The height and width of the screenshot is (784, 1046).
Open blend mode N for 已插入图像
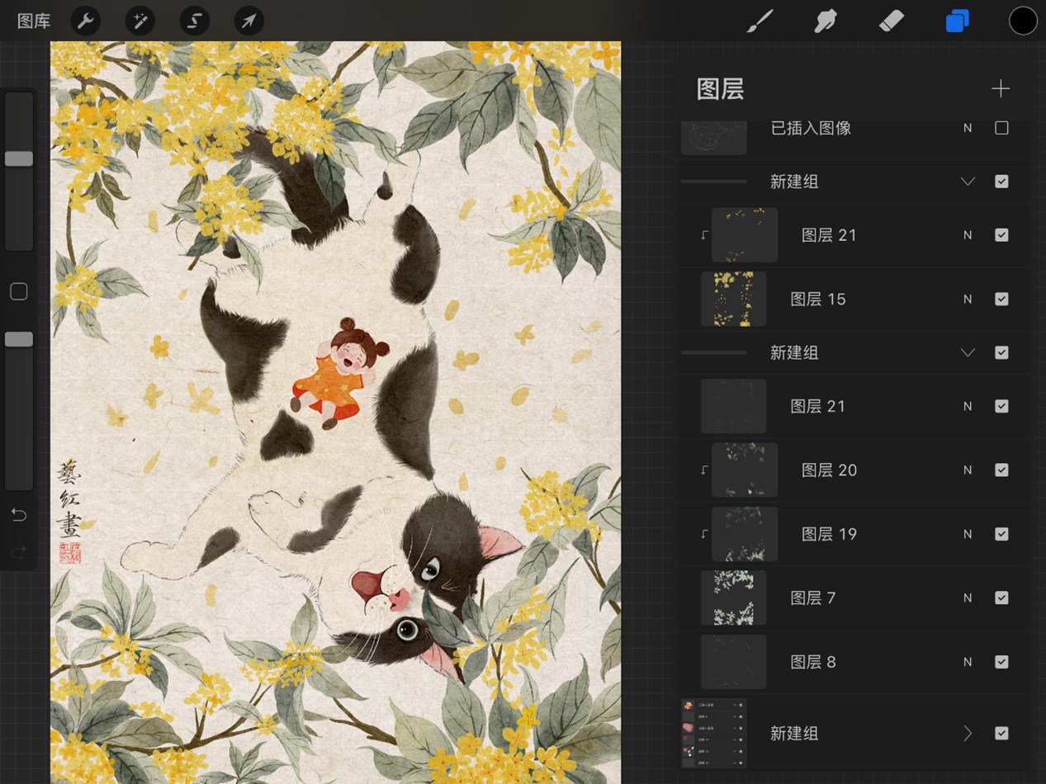pos(968,128)
